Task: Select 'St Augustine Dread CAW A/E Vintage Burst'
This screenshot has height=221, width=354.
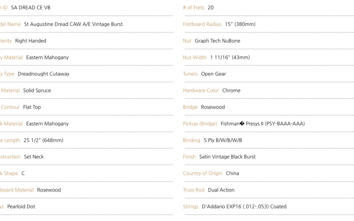Action: [73, 24]
